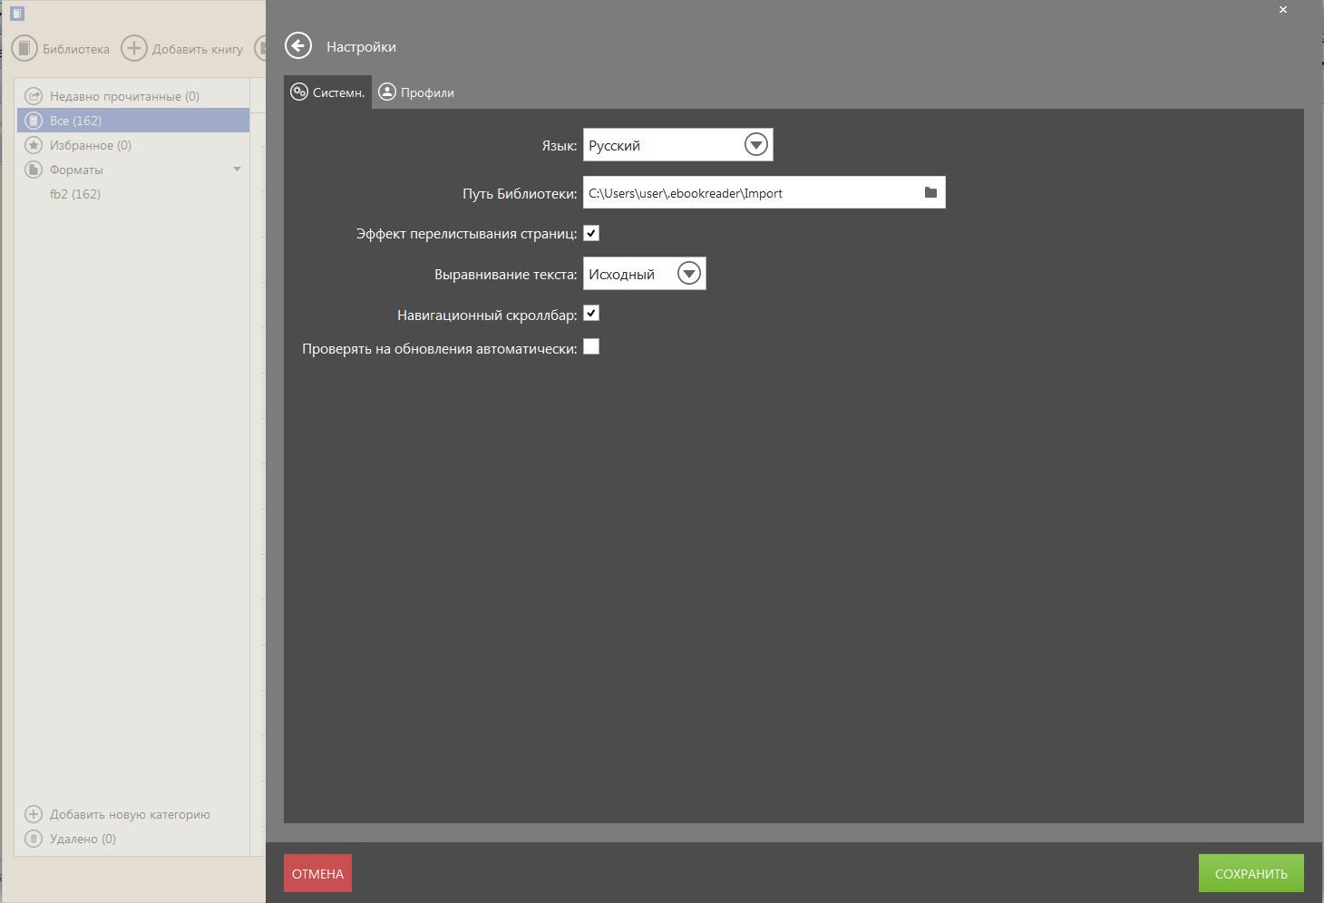
Task: Click the plus icon of Добавить новую категорию
Action: coord(34,814)
